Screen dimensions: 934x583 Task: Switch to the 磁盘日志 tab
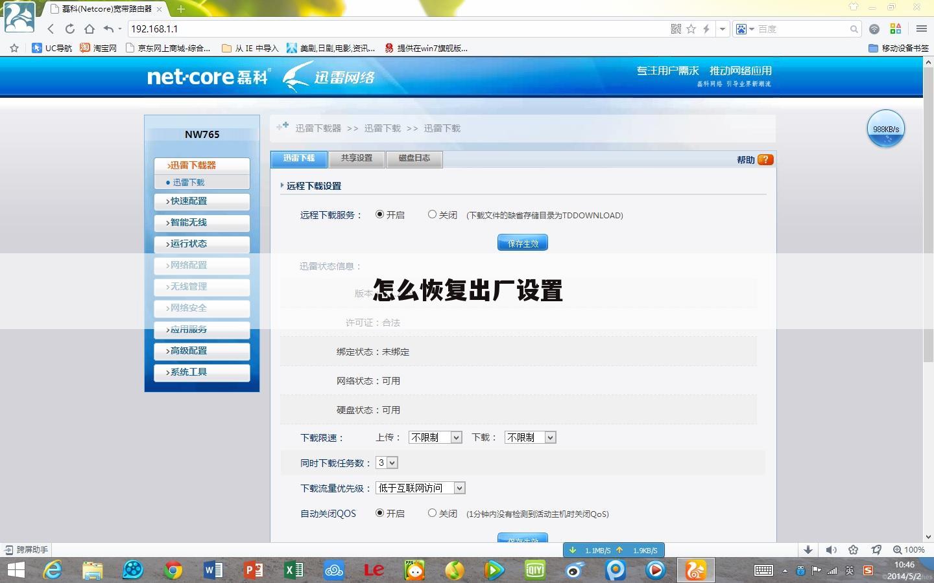(414, 159)
